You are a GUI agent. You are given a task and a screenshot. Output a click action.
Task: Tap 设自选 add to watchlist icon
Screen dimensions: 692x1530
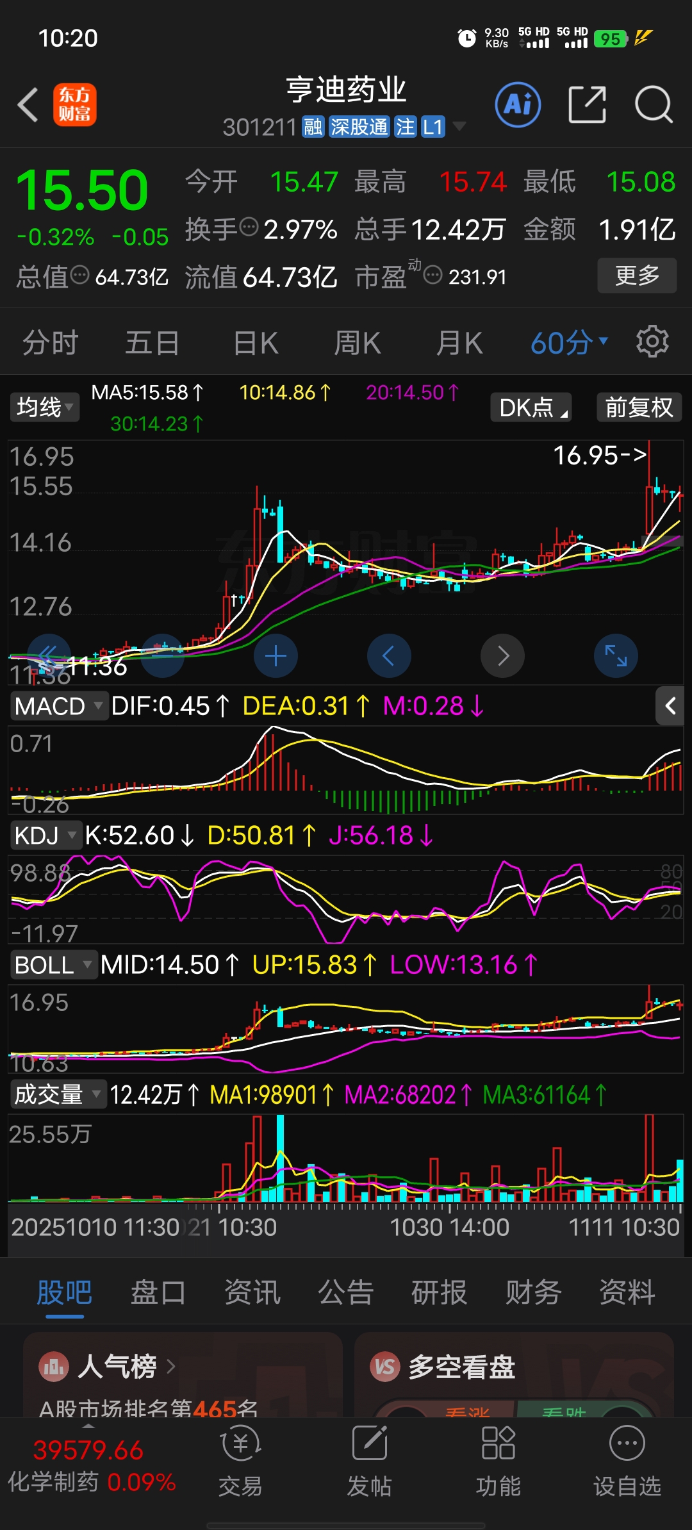(x=627, y=1461)
